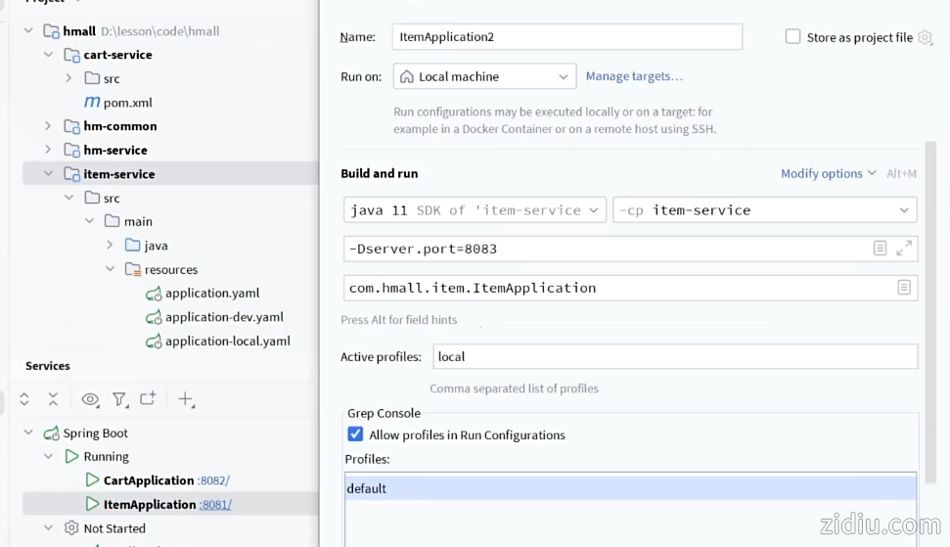
Task: Open the Services view options eye icon
Action: click(90, 399)
